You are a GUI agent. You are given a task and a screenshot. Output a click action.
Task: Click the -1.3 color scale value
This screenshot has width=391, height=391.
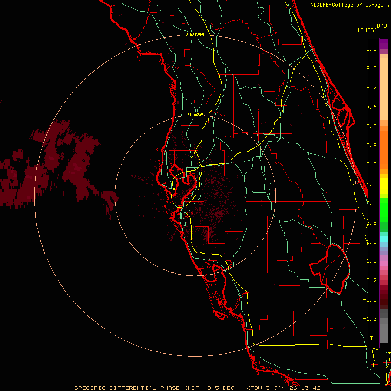point(370,319)
